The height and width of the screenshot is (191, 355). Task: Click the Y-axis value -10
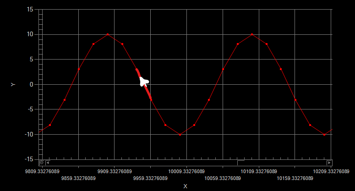click(29, 134)
